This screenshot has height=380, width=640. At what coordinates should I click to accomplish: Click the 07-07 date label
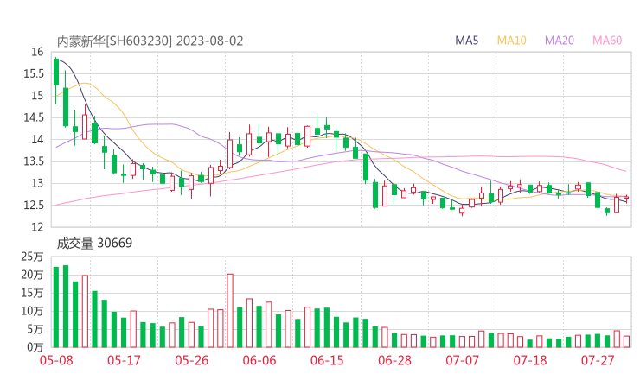(x=462, y=360)
